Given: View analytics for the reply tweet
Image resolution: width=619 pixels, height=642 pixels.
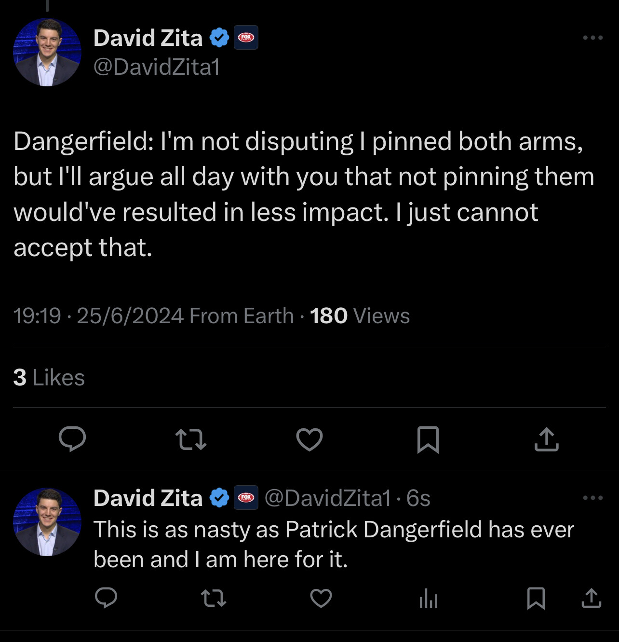Looking at the screenshot, I should [429, 599].
